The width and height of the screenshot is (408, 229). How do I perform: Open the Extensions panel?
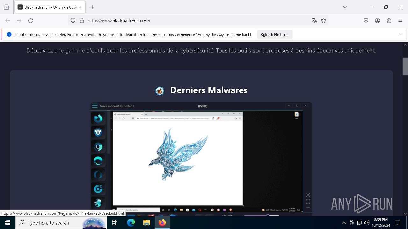[x=389, y=21]
